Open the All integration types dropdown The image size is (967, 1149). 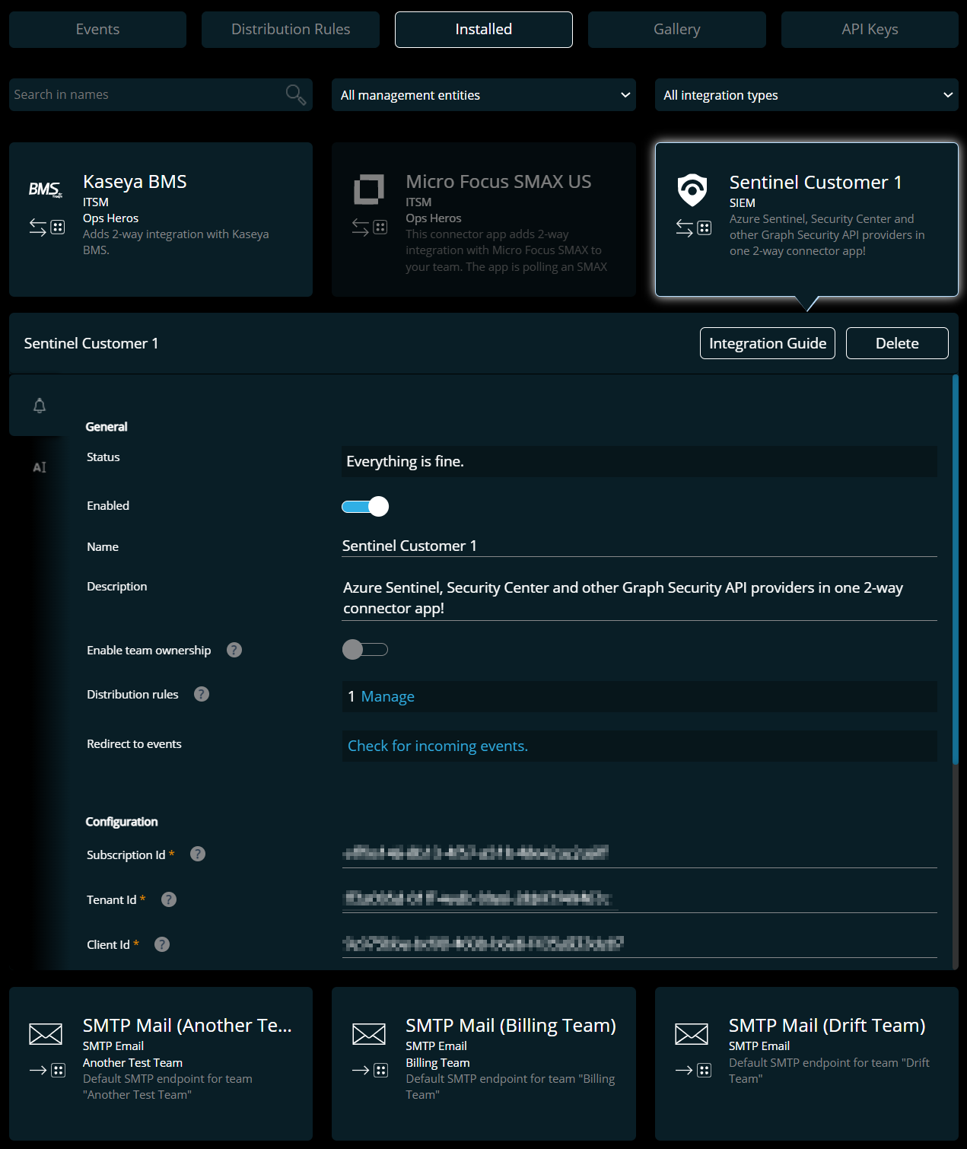click(806, 95)
